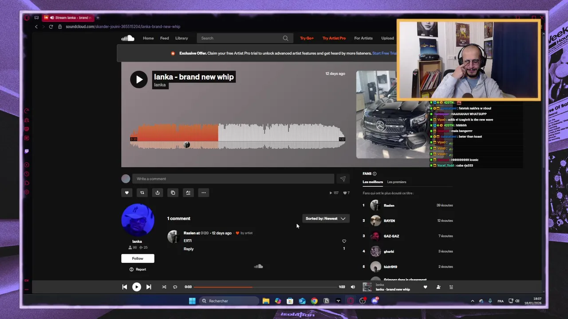Open Twitch in the Opera GX sidebar
Image resolution: width=568 pixels, height=319 pixels.
(x=27, y=151)
